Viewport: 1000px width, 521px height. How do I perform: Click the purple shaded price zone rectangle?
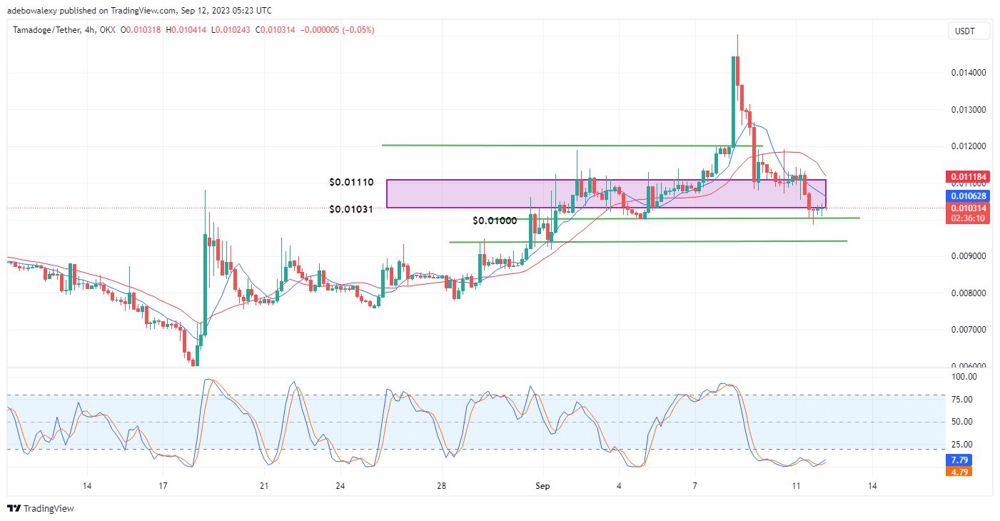(606, 193)
